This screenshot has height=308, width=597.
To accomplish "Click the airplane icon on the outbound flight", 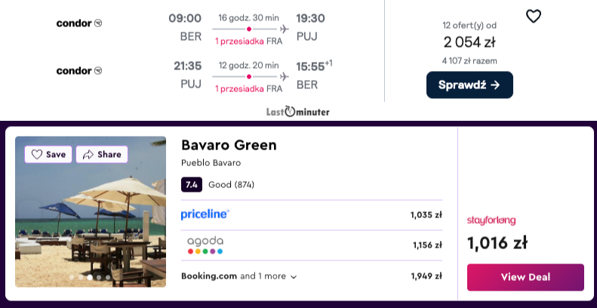I will (284, 29).
